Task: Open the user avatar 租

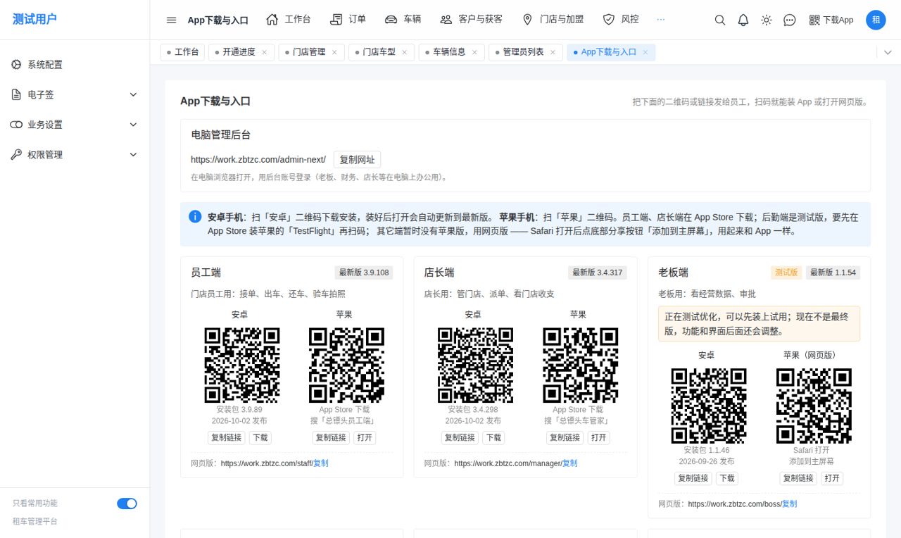Action: [876, 20]
